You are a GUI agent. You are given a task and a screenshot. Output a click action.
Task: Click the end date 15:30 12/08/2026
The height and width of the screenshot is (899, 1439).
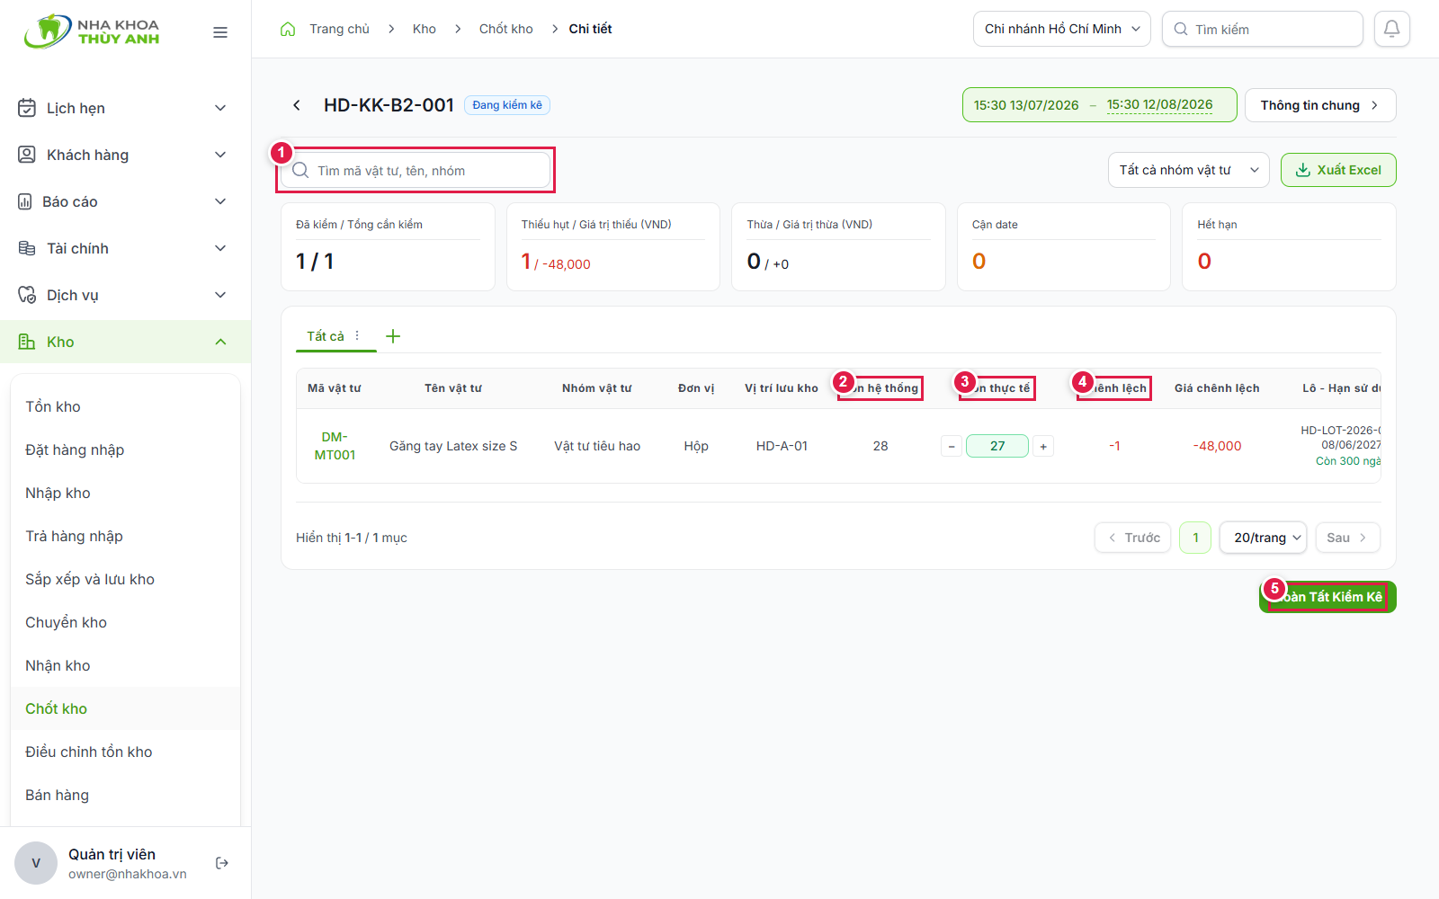[1159, 105]
